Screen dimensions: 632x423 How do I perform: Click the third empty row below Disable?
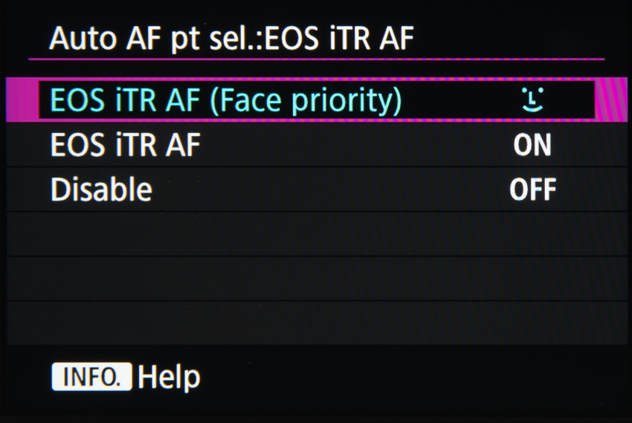(x=316, y=322)
